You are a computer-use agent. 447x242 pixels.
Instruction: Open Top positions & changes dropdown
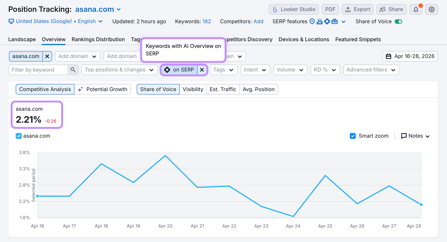point(119,70)
